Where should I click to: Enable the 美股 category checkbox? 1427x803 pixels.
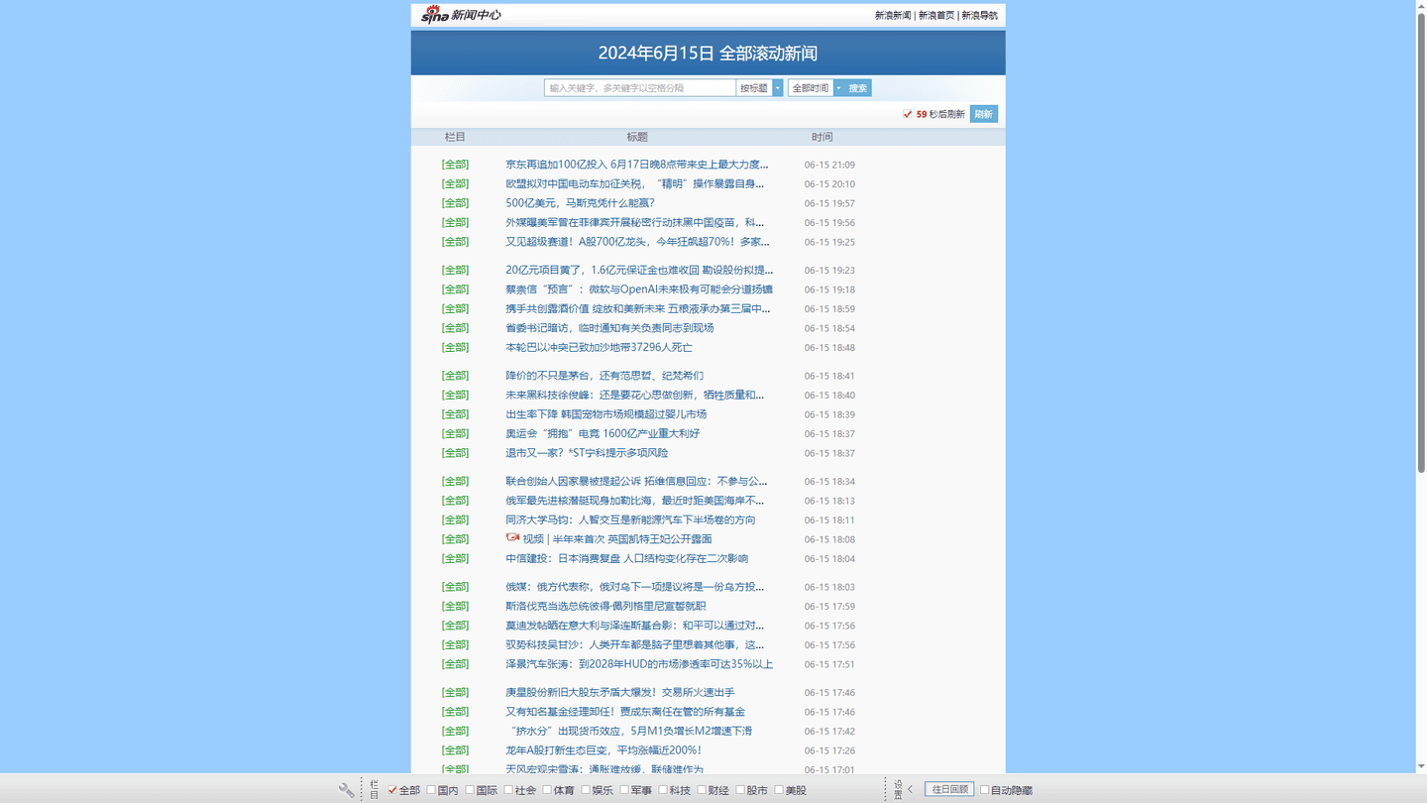click(x=779, y=790)
